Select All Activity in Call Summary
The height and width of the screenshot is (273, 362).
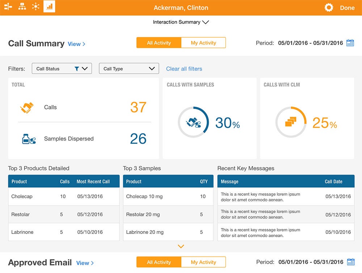pos(159,43)
